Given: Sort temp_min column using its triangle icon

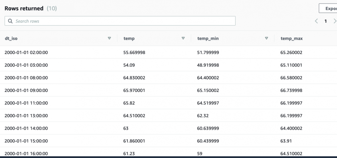Looking at the screenshot, I should (x=267, y=38).
